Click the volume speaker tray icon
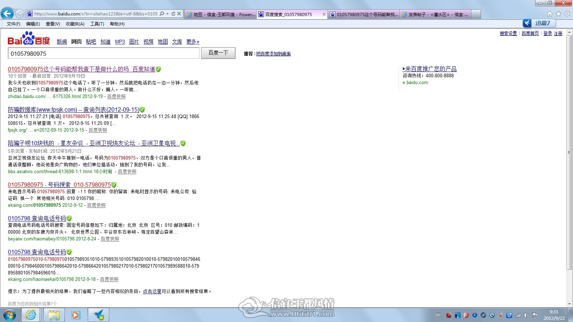 coord(526,315)
